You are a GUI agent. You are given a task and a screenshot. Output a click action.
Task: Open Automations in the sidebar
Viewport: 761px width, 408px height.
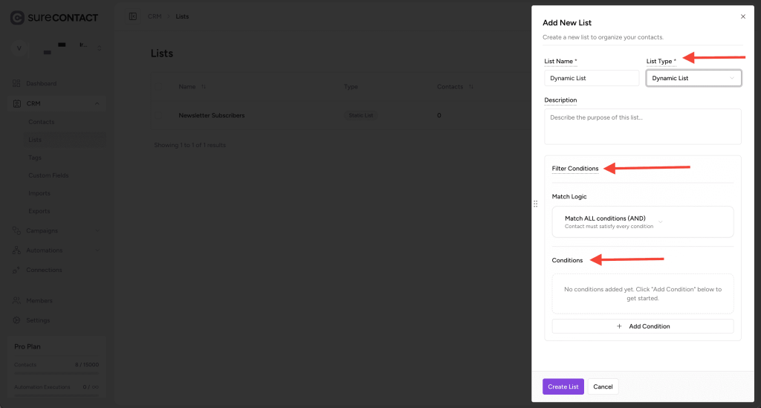click(x=44, y=250)
